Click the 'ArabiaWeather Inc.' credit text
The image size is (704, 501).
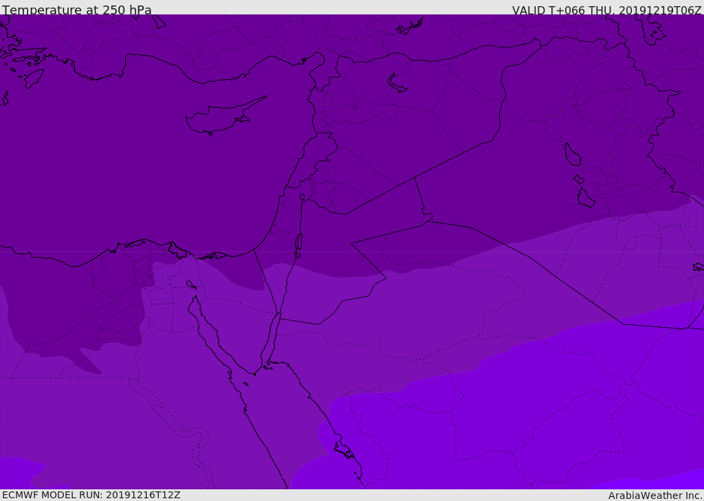[655, 496]
